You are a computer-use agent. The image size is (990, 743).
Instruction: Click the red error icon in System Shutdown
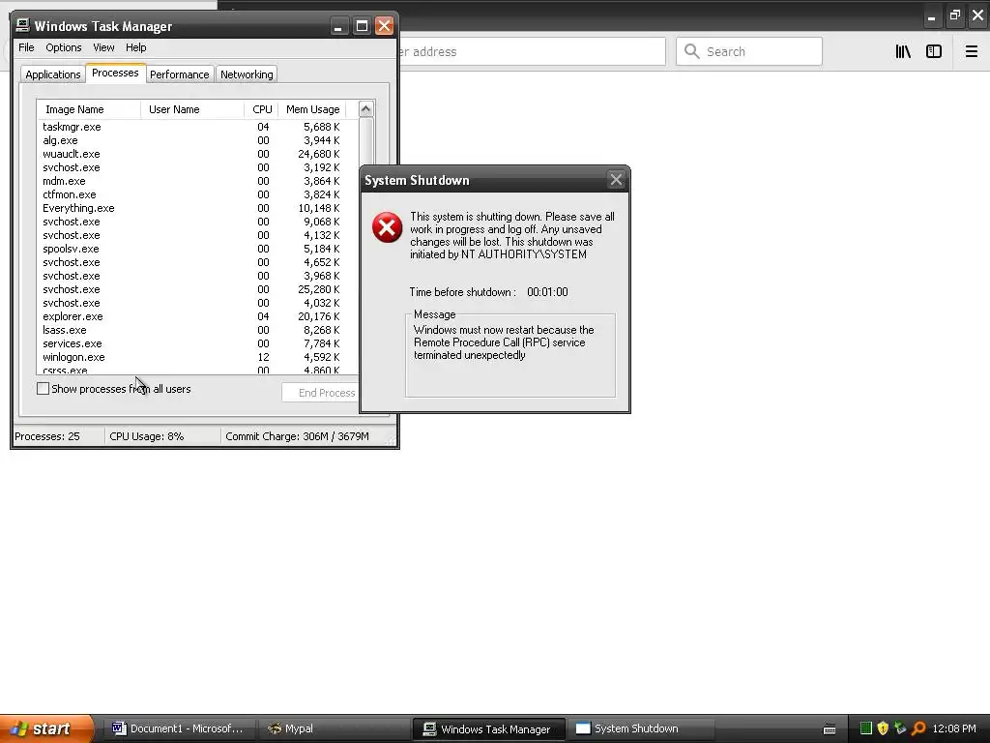(387, 227)
